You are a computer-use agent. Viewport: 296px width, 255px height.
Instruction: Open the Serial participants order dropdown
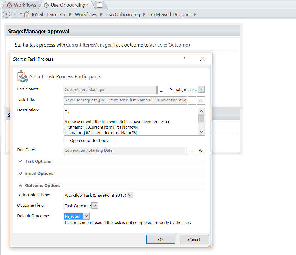pos(201,90)
